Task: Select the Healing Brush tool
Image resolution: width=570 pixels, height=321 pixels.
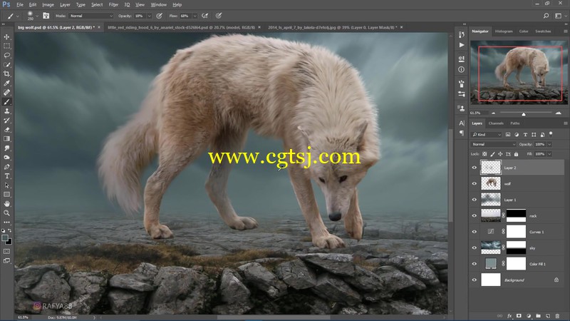Action: click(7, 93)
